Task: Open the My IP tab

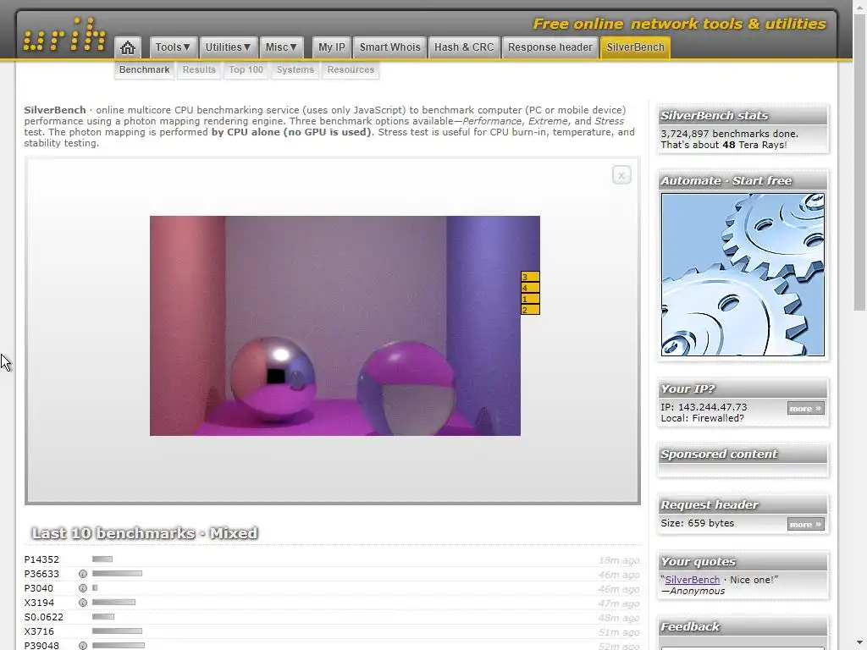Action: pyautogui.click(x=332, y=47)
